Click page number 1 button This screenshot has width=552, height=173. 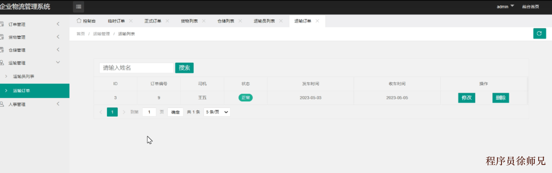click(112, 112)
